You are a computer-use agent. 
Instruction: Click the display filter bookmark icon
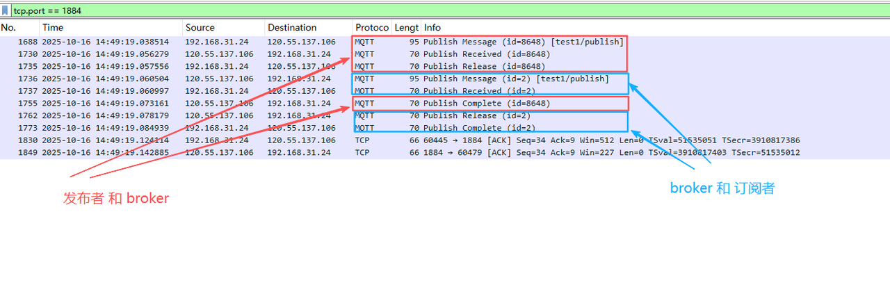[6, 11]
